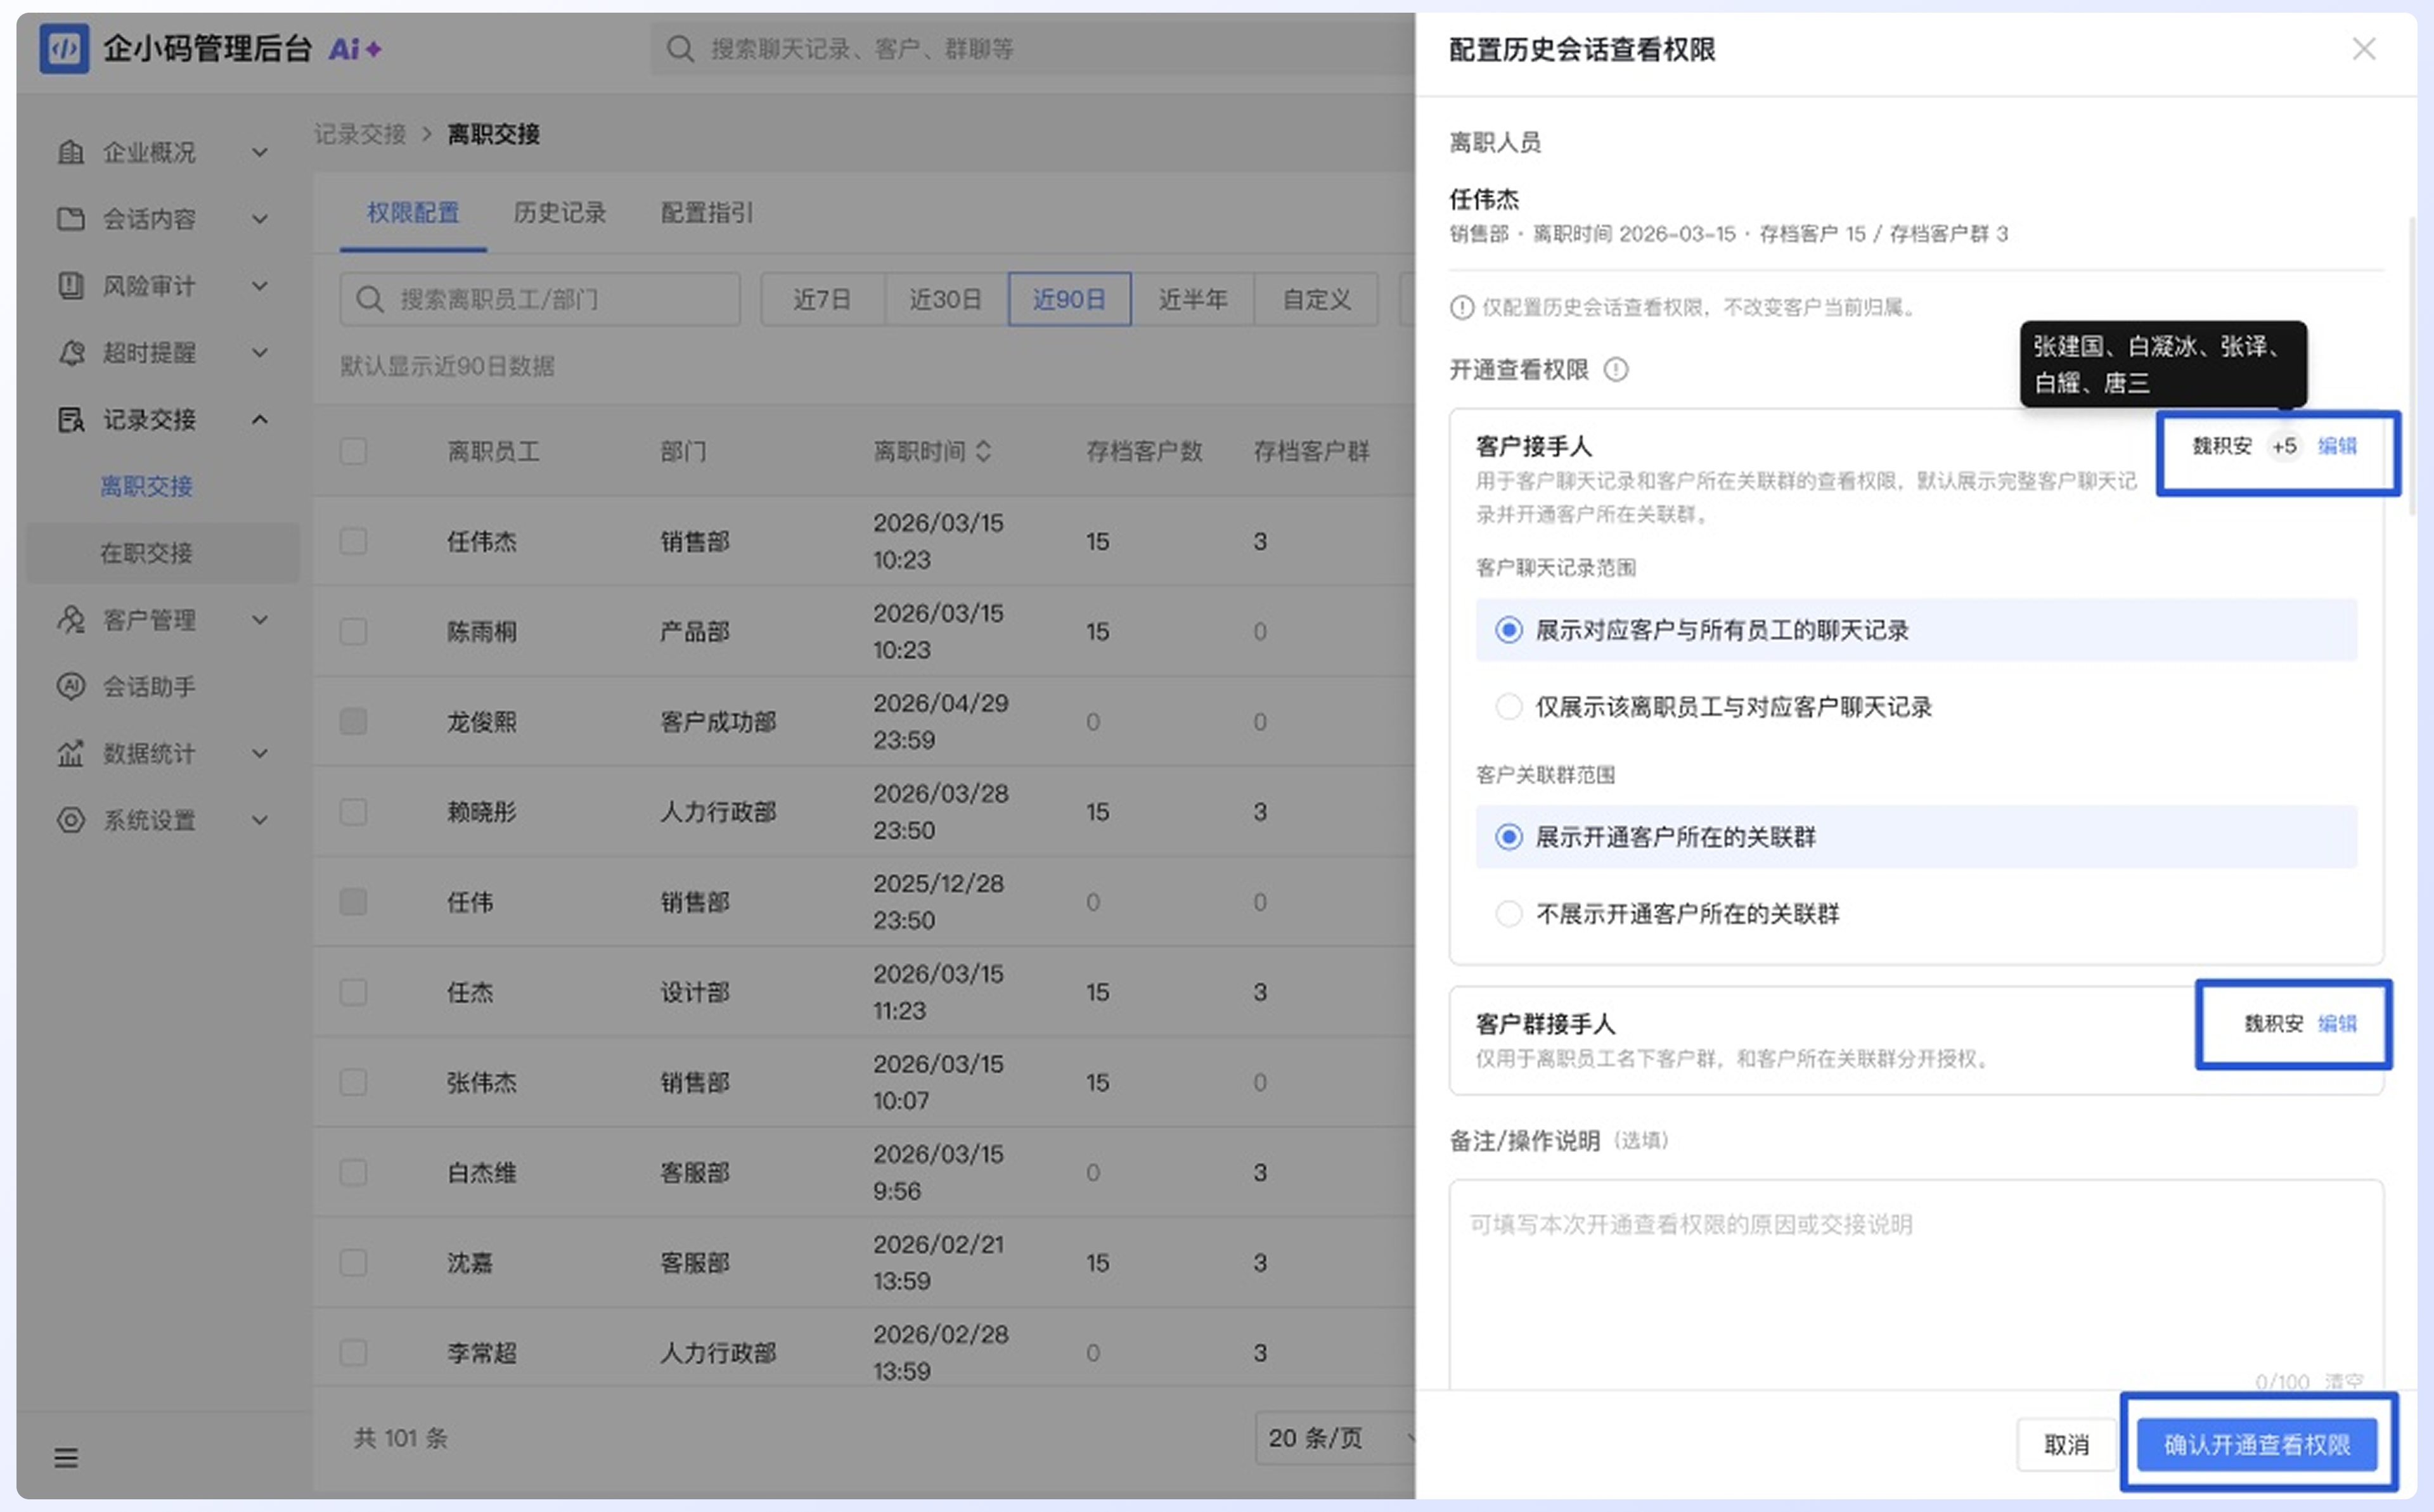The width and height of the screenshot is (2434, 1512).
Task: Open the 20 条/页 page size dropdown
Action: (x=1336, y=1438)
